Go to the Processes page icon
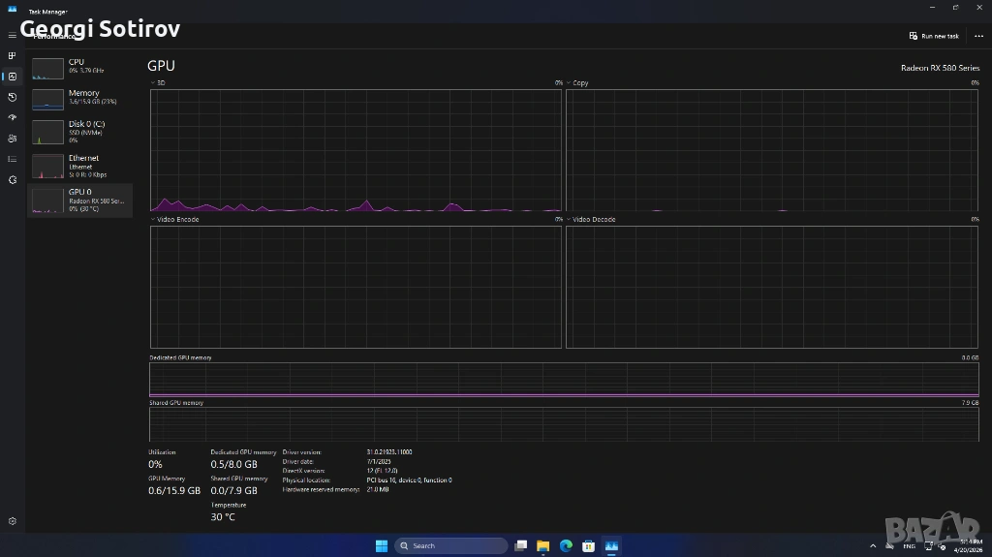 pyautogui.click(x=13, y=56)
